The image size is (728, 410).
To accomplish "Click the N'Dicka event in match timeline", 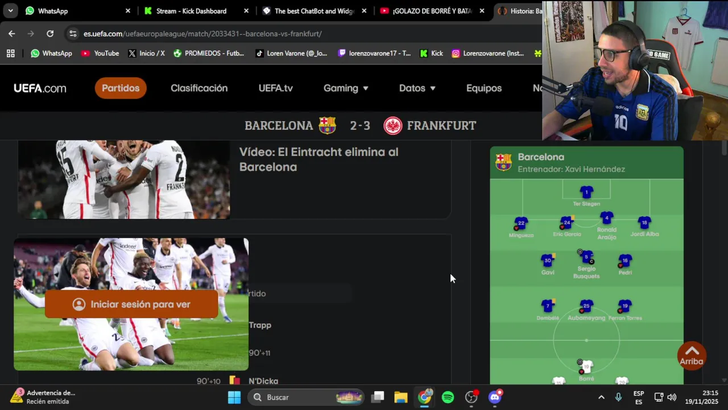I will pos(263,381).
